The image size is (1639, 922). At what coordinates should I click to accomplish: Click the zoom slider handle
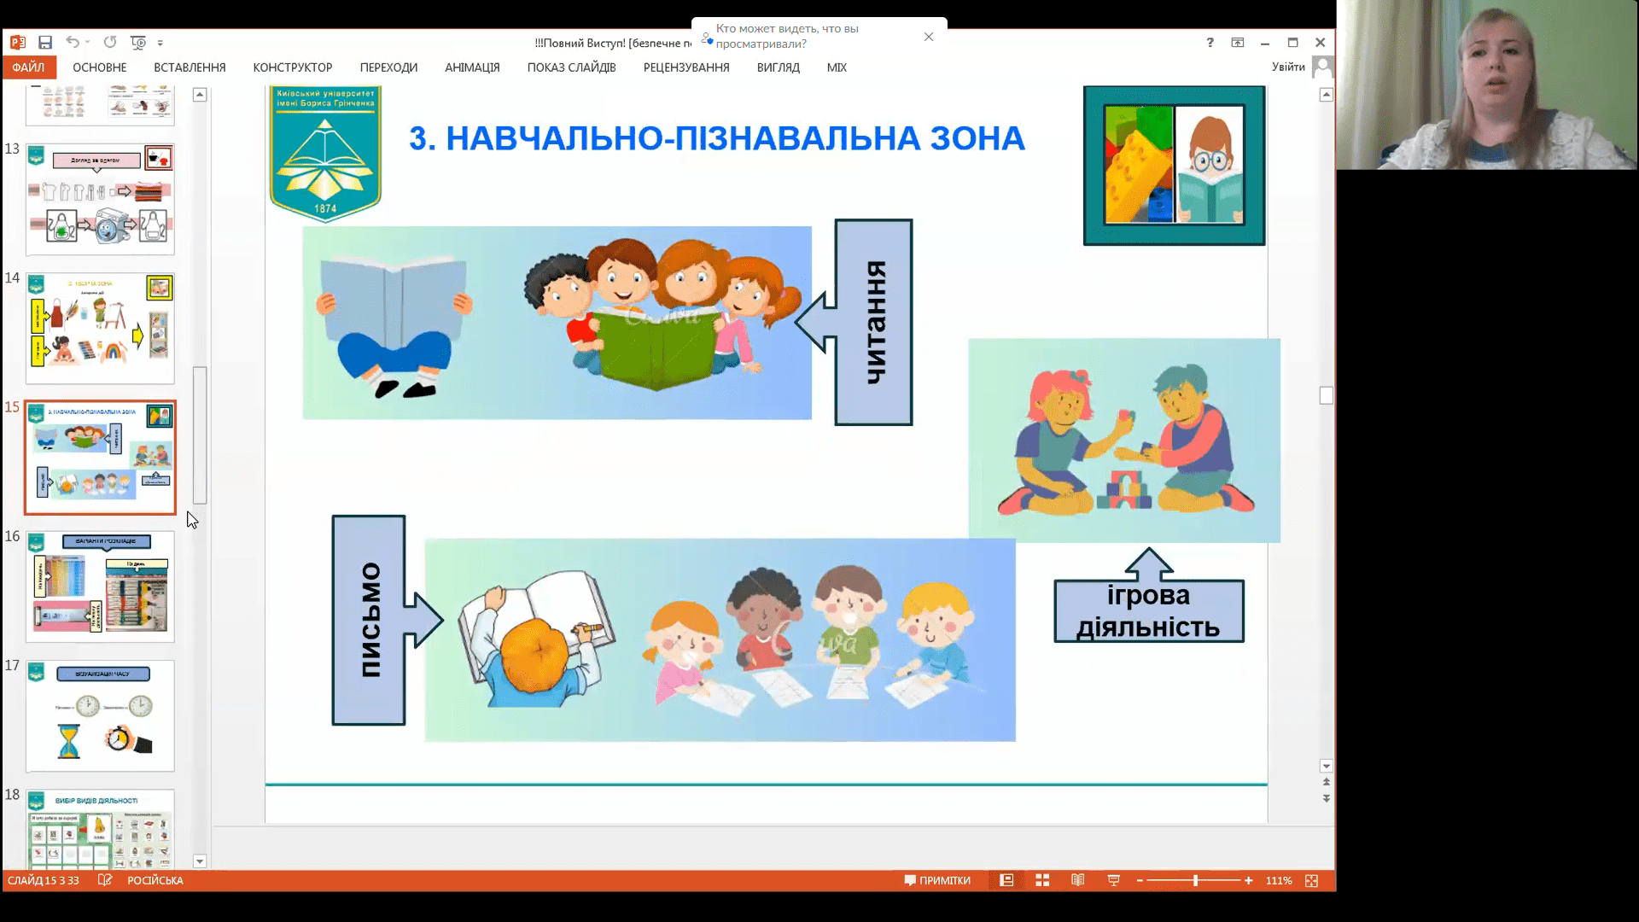(1195, 880)
